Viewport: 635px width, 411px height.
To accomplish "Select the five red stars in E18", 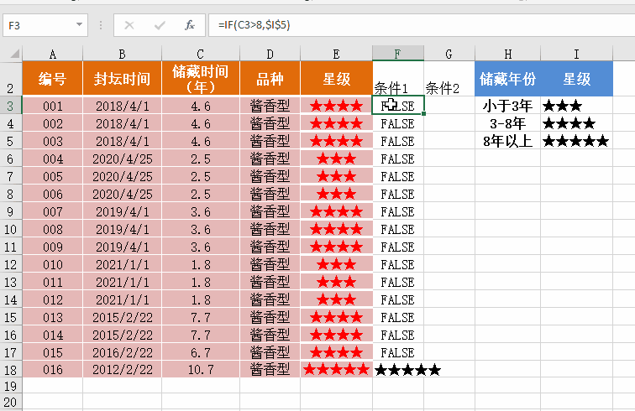I will pos(336,370).
